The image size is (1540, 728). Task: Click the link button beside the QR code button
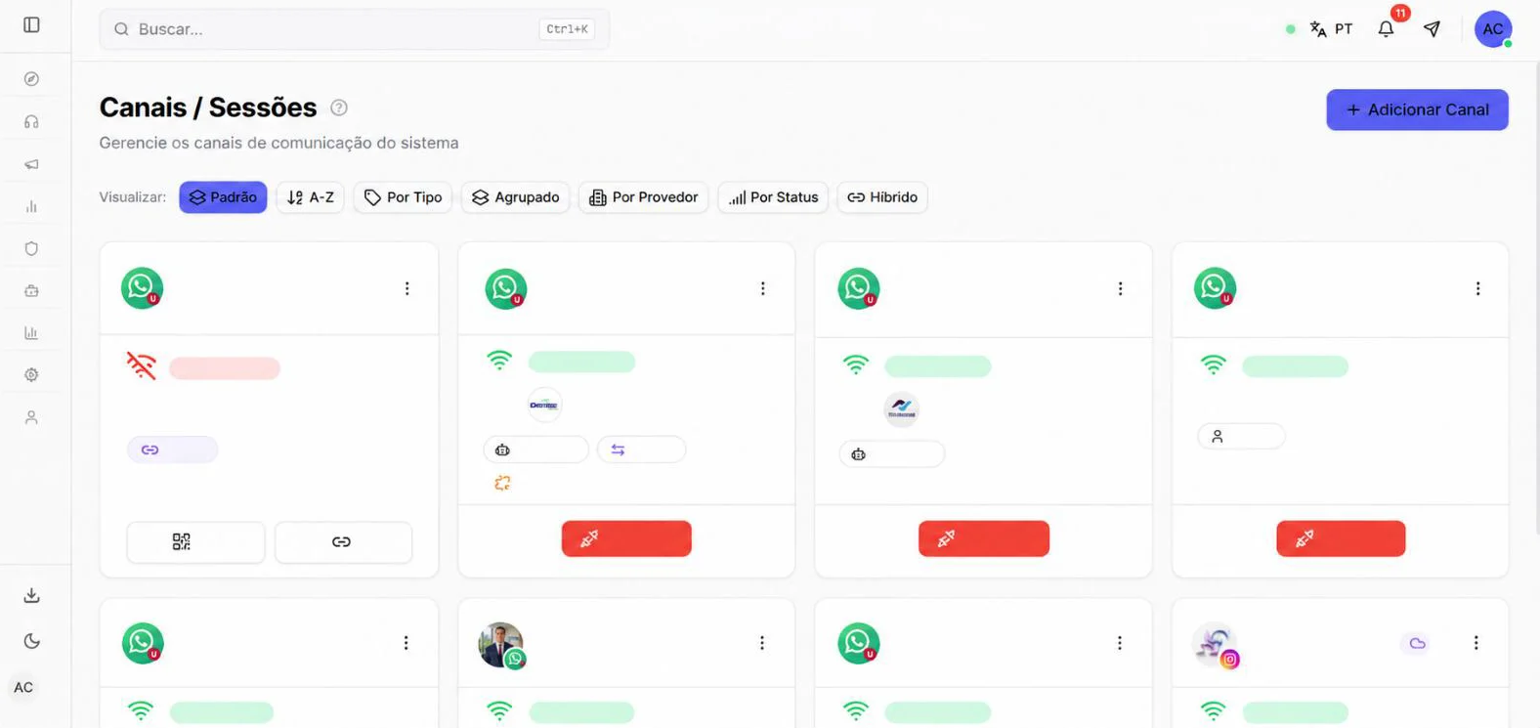(x=343, y=541)
